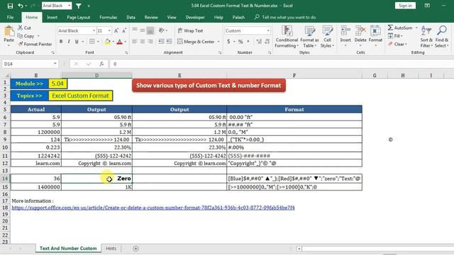Switch to the Data tab
454x255 pixels.
tap(131, 17)
